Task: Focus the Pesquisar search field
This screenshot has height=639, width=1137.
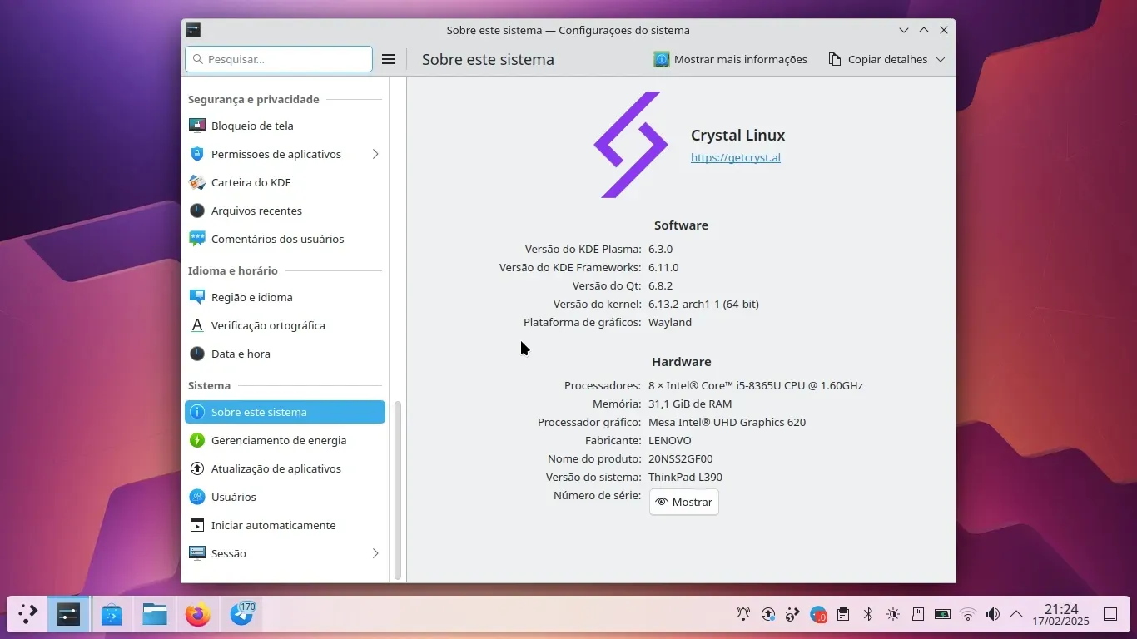Action: 279,59
